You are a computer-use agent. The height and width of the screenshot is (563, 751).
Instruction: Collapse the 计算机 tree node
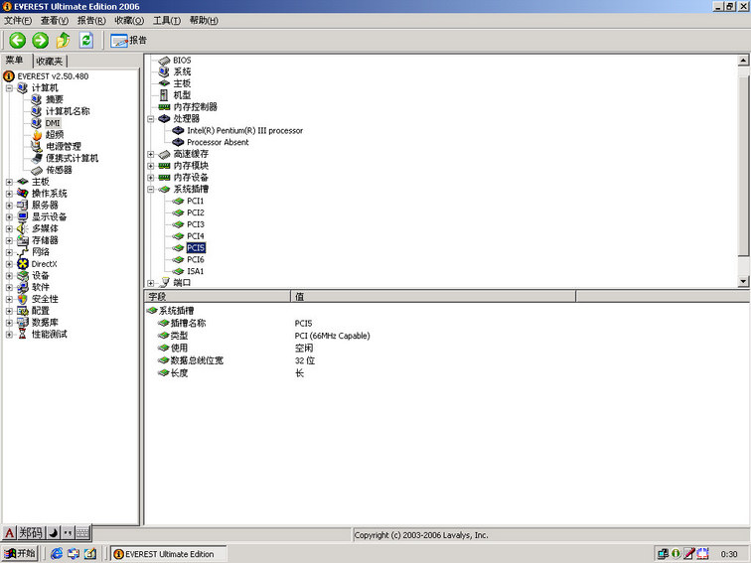9,88
